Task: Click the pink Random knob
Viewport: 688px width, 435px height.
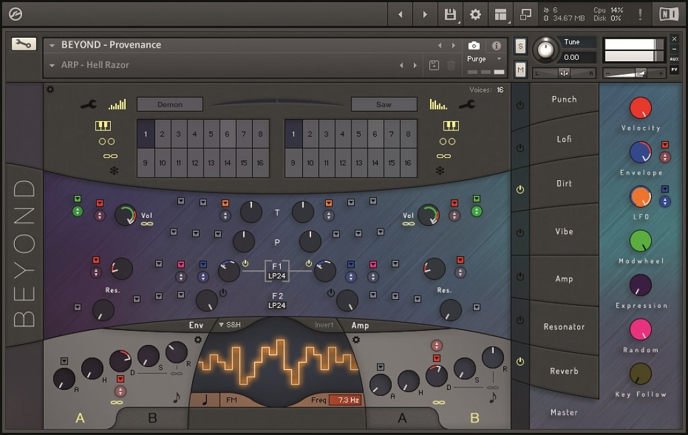Action: [x=640, y=329]
